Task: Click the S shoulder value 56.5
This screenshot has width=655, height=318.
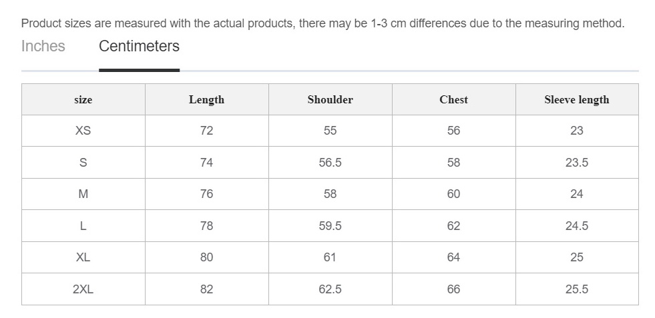Action: [x=331, y=163]
